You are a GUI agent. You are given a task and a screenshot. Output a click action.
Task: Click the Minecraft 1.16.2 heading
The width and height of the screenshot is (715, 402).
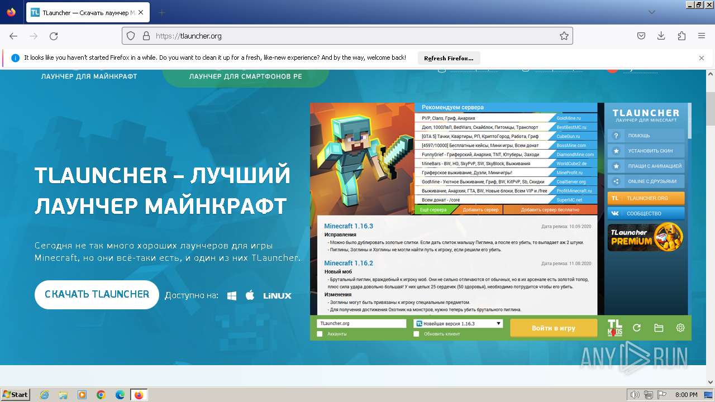(x=349, y=263)
